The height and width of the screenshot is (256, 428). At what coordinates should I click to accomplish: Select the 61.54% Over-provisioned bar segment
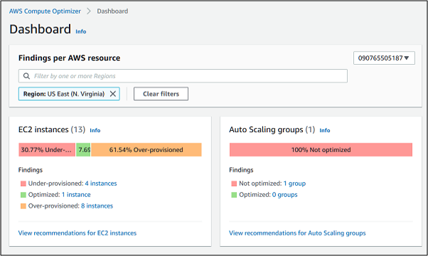146,150
